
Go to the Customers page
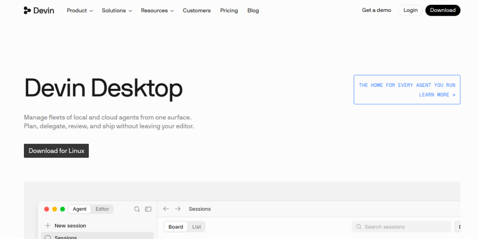coord(196,11)
